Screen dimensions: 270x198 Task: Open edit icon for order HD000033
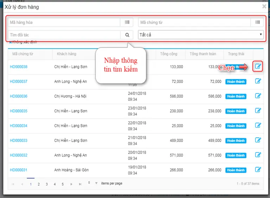pos(258,140)
